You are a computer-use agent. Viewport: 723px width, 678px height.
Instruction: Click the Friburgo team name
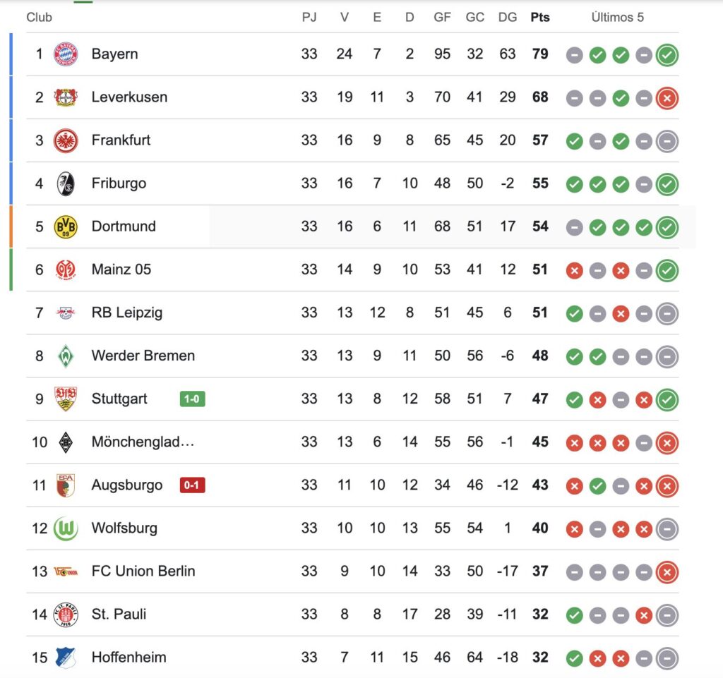click(x=119, y=183)
